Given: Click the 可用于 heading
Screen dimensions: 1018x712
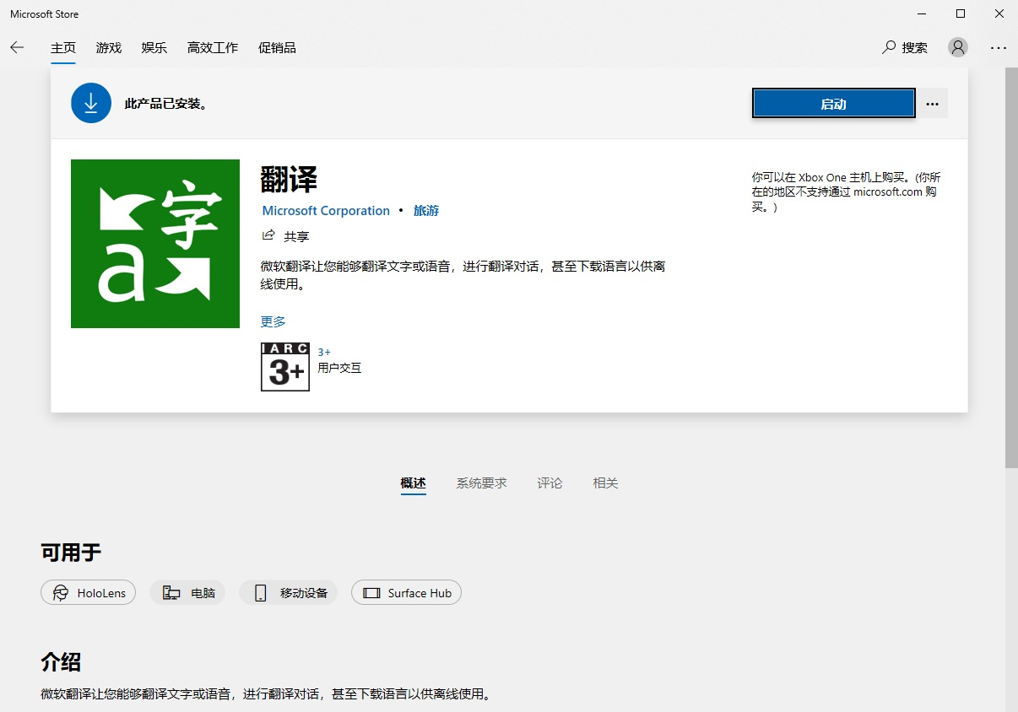Looking at the screenshot, I should (x=71, y=553).
